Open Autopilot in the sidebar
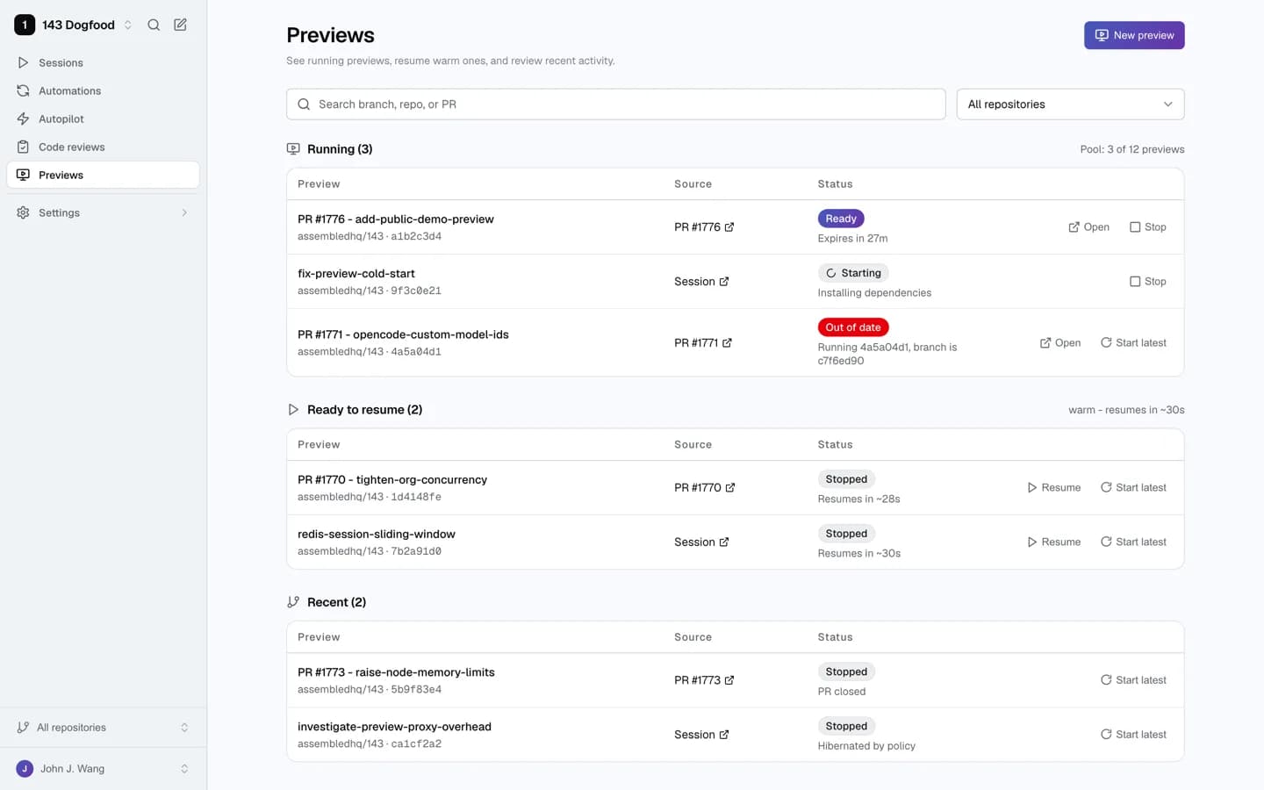 coord(104,118)
